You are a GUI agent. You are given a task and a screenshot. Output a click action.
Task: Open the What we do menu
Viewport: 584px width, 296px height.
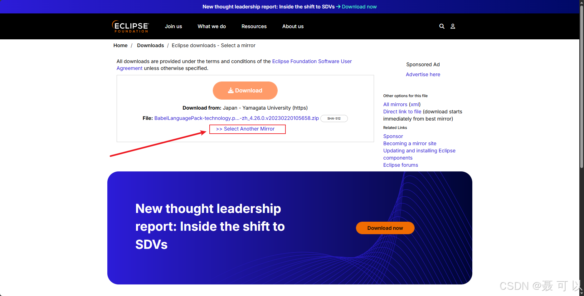tap(212, 27)
